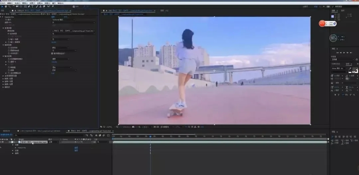Open the 文件(F) menu

pos(3,3)
